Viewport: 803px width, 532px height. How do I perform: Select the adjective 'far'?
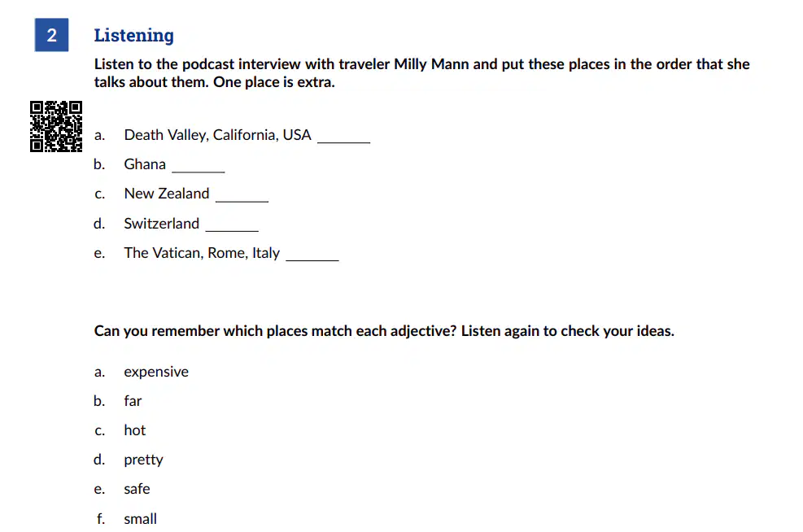(x=133, y=401)
